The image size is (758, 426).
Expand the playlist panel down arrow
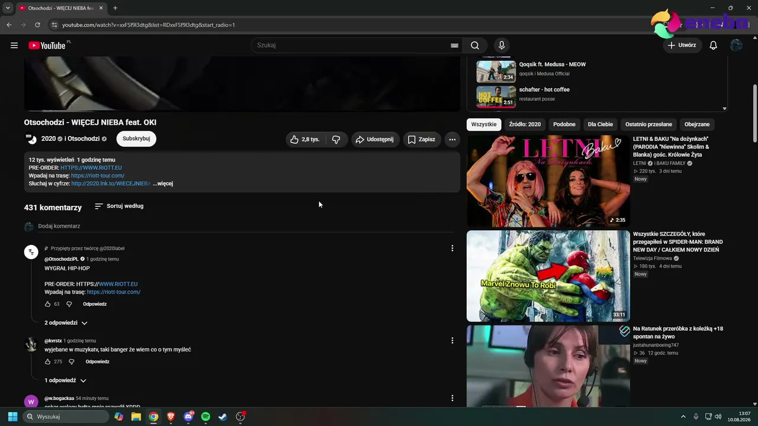(724, 109)
